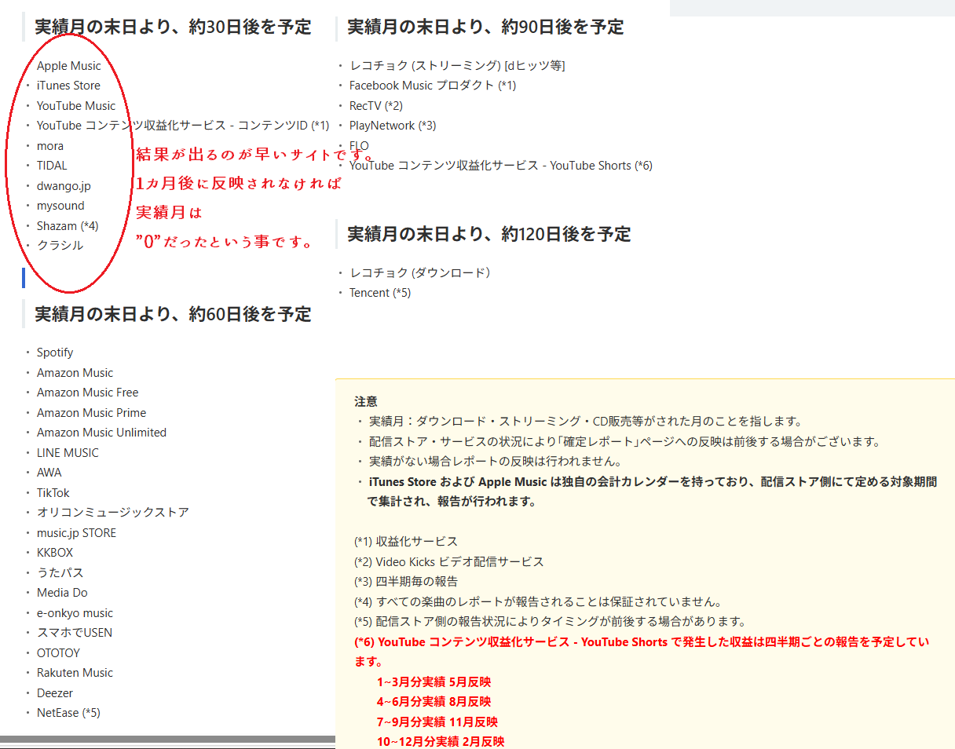The width and height of the screenshot is (955, 749).
Task: Select the PlayNetwork (*3) entry
Action: 393,126
